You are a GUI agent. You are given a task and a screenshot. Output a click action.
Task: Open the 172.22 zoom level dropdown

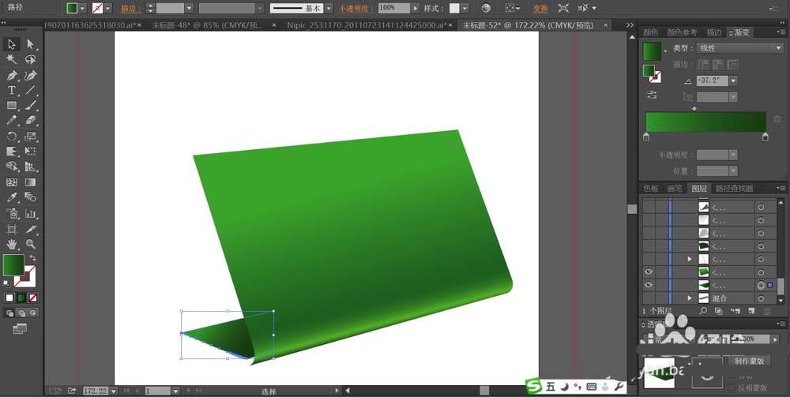pos(114,391)
